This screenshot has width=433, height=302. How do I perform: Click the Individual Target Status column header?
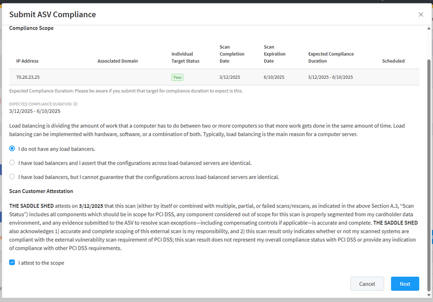(x=185, y=58)
